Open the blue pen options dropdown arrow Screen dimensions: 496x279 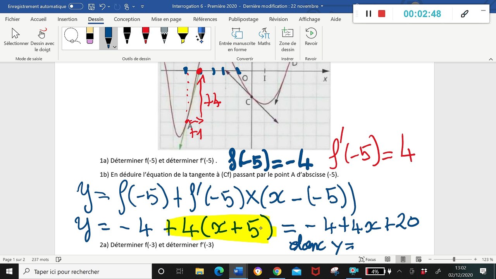(x=115, y=46)
